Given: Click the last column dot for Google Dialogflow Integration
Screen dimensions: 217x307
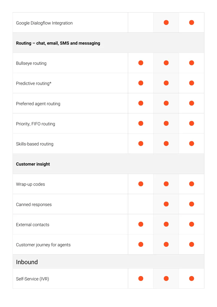Looking at the screenshot, I should (192, 23).
